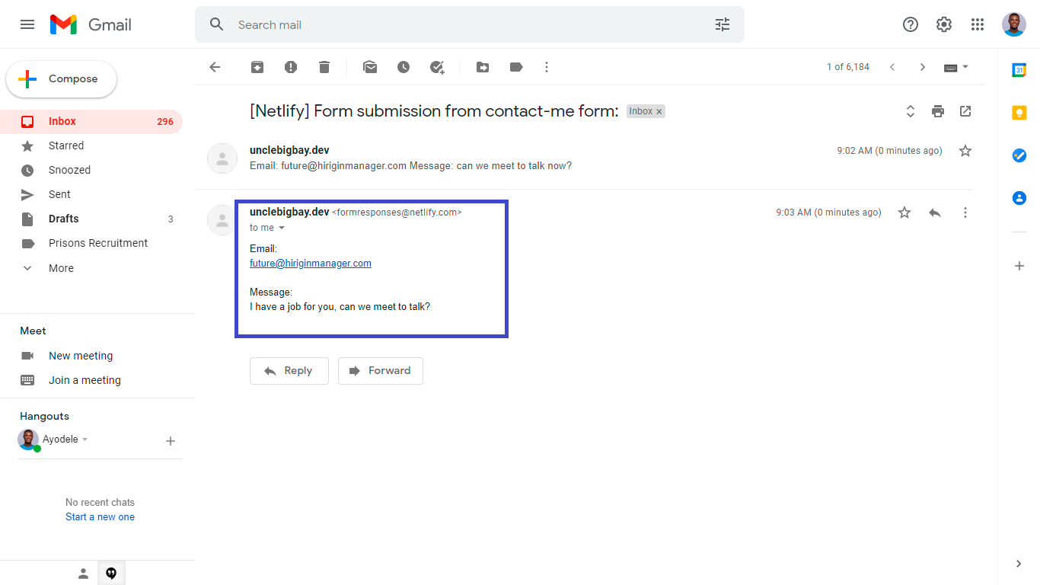
Task: Expand the 'to me' recipient details
Action: tap(281, 228)
